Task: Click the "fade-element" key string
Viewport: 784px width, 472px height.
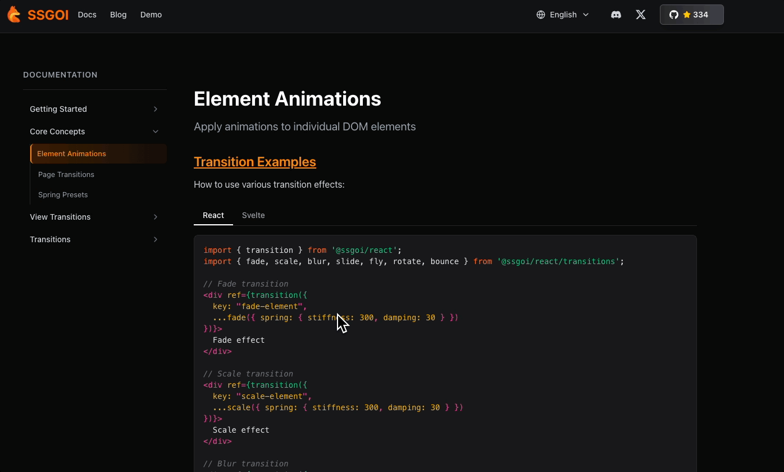Action: 269,306
